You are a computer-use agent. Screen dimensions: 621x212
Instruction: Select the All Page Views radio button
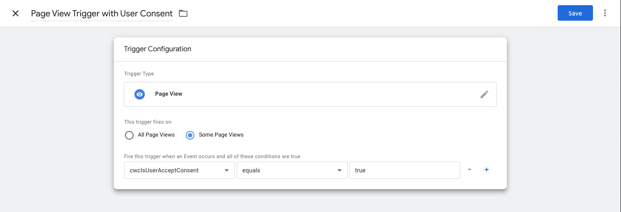(x=129, y=135)
